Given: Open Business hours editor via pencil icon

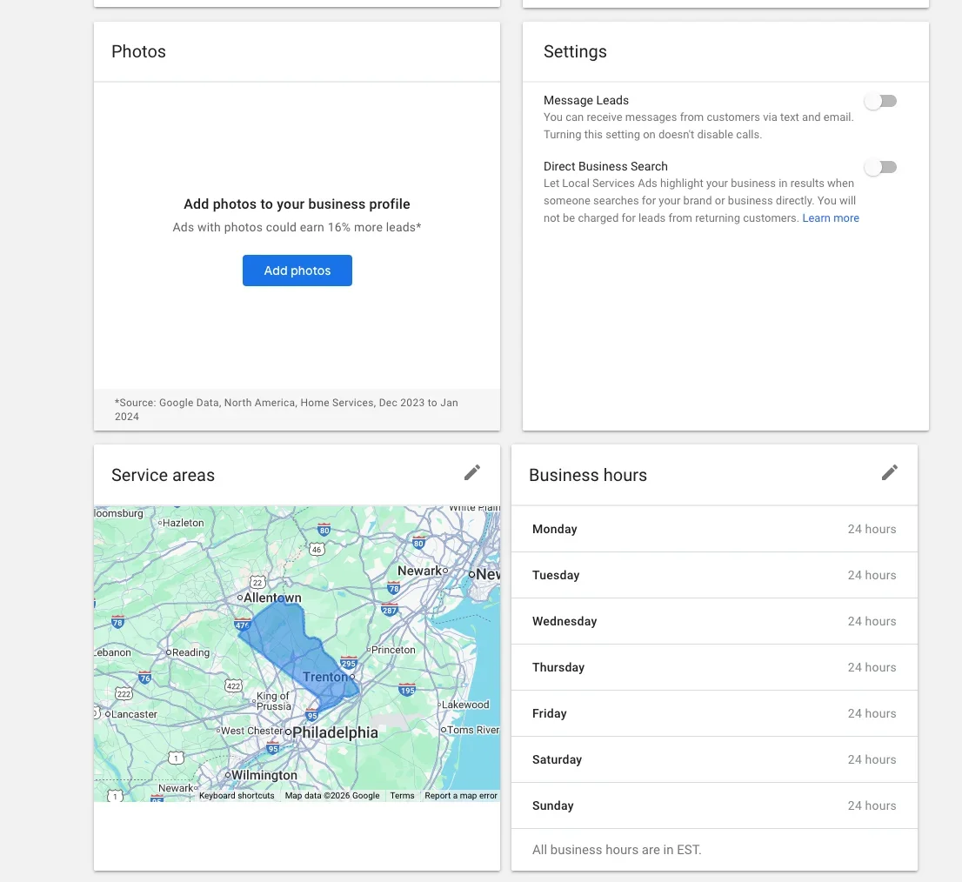Looking at the screenshot, I should (889, 472).
